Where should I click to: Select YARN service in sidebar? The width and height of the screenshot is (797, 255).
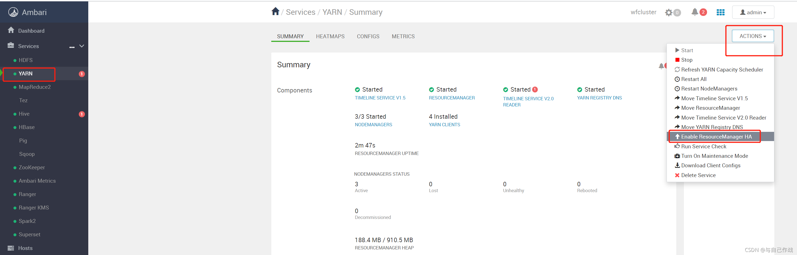(25, 73)
